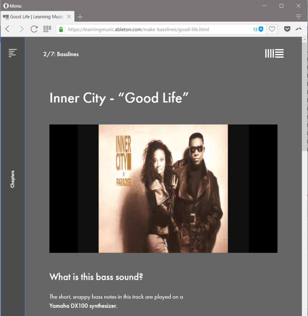Bookmark the page with heart icon
The width and height of the screenshot is (308, 316).
tap(272, 29)
